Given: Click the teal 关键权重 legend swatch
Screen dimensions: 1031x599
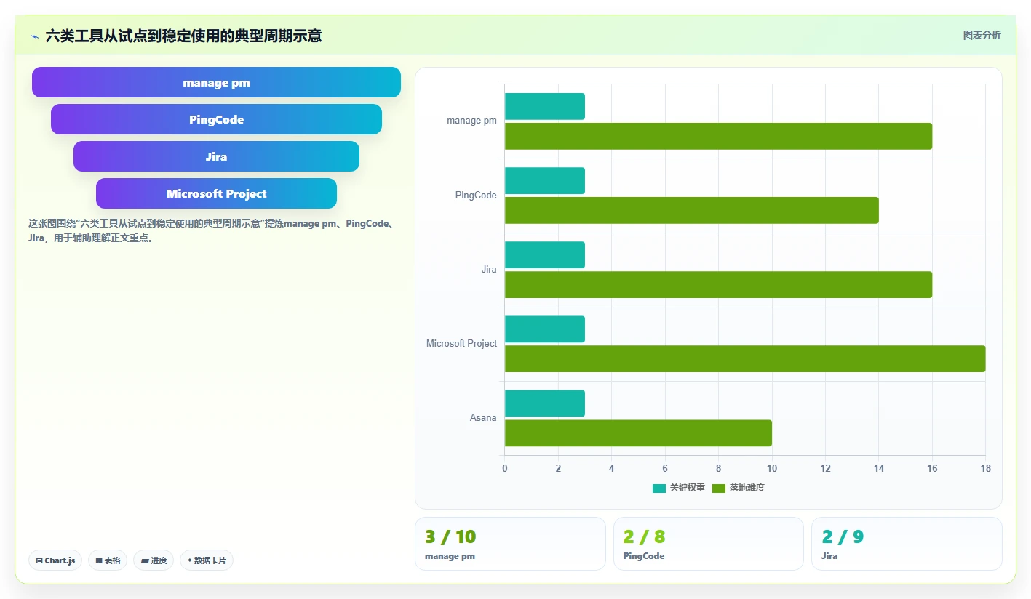Looking at the screenshot, I should pos(659,488).
